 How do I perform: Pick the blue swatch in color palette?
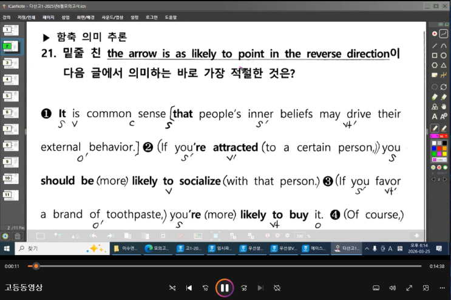(x=435, y=148)
